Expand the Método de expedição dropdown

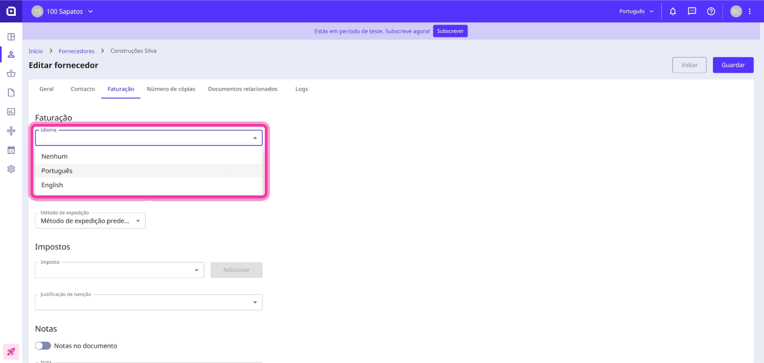coord(90,221)
